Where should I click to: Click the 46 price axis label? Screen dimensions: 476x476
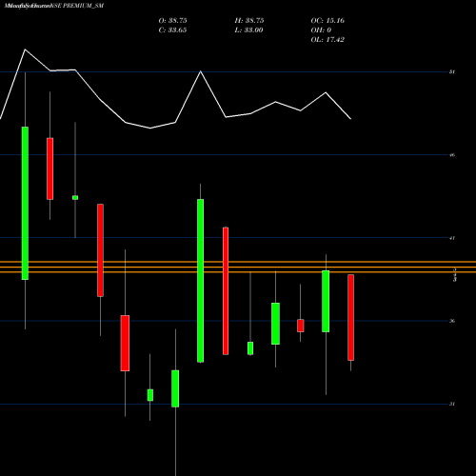pos(452,155)
